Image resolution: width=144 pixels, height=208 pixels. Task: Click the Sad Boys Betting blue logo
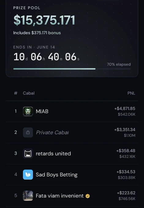(x=28, y=175)
